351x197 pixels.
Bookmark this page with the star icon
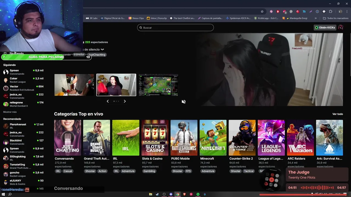(x=262, y=11)
